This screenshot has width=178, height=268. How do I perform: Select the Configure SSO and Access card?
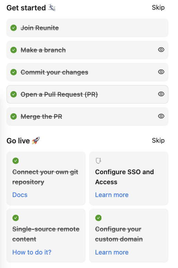point(129,178)
